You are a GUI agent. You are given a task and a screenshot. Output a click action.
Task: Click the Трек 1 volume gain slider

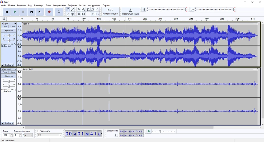[x=9, y=35]
